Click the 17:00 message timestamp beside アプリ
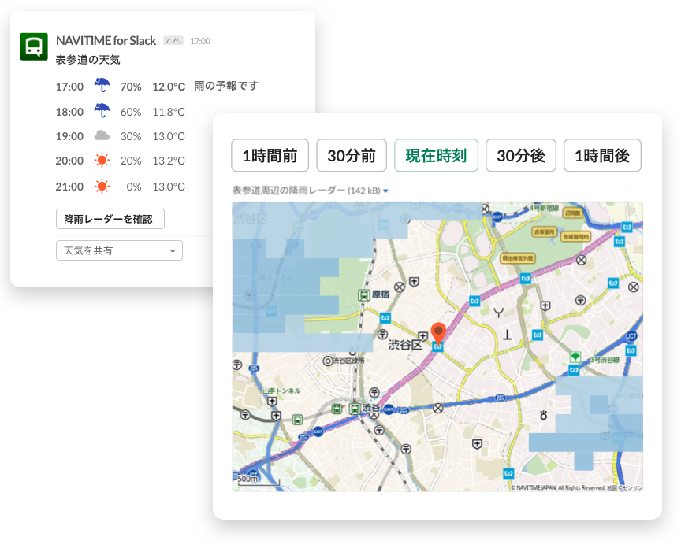This screenshot has height=548, width=681. [x=200, y=41]
